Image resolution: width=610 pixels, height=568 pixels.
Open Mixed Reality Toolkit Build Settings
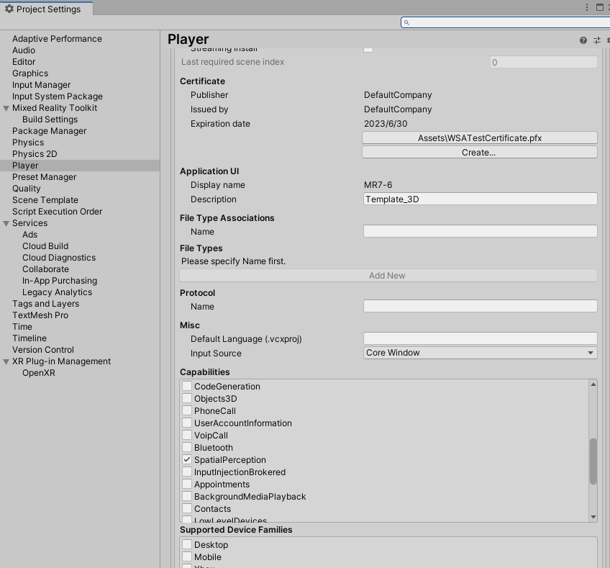tap(50, 119)
